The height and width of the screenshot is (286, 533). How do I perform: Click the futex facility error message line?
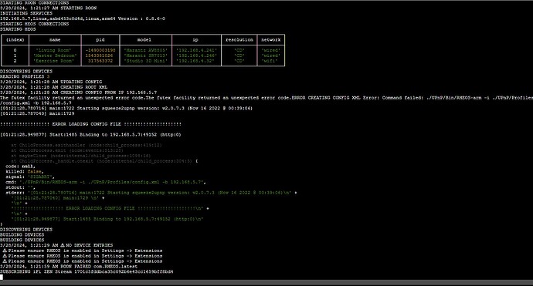pyautogui.click(x=266, y=98)
